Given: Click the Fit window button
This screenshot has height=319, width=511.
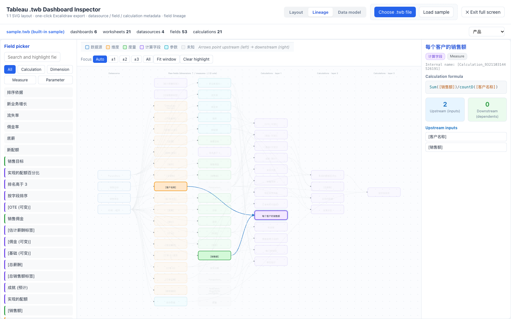Looking at the screenshot, I should (166, 59).
